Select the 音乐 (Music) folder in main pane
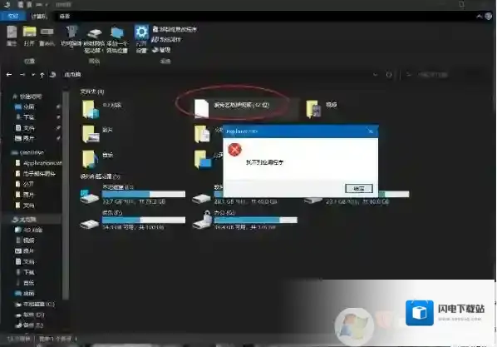This screenshot has height=347, width=497. coord(97,159)
